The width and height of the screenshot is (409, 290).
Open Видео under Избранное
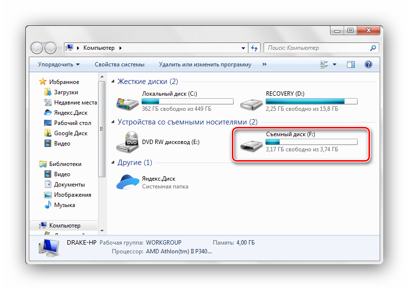click(x=62, y=144)
